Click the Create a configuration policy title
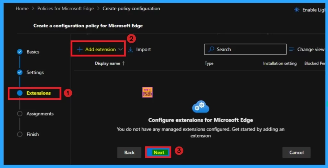Viewport: 328px width, 168px height. point(88,26)
